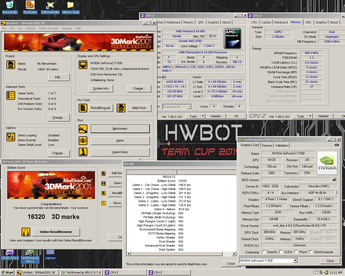This screenshot has width=345, height=276.
Task: Click the System Info button
Action: pyautogui.click(x=101, y=88)
